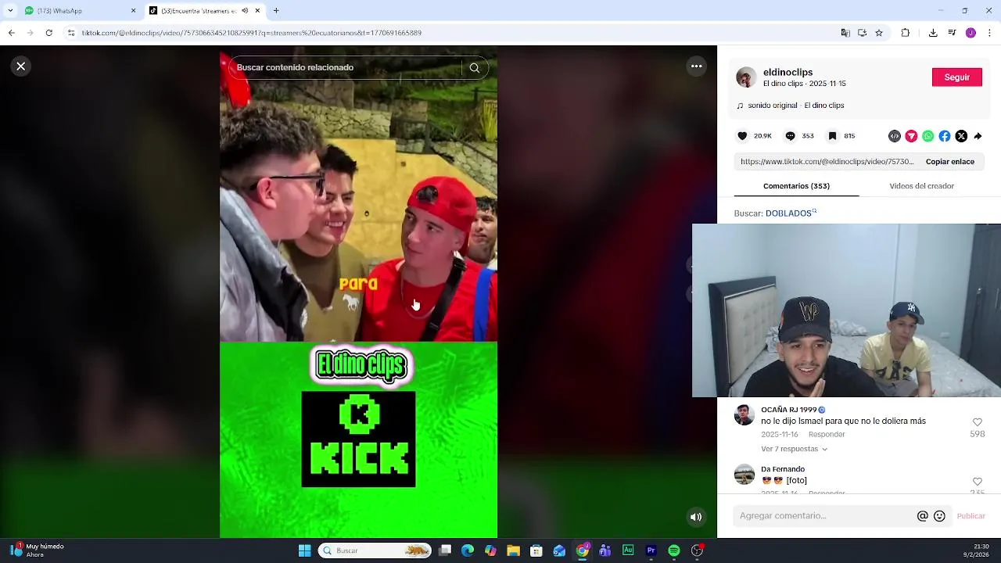Share the video to WhatsApp
Viewport: 1001px width, 563px height.
point(927,136)
